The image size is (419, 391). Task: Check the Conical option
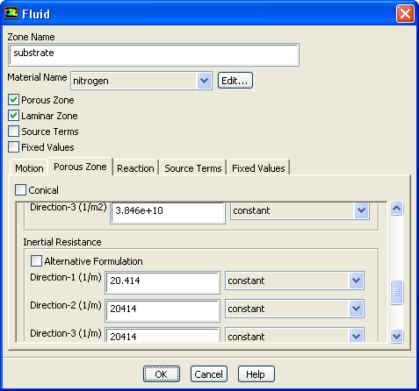(20, 190)
